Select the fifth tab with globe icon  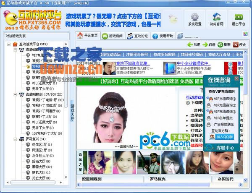(x=188, y=36)
